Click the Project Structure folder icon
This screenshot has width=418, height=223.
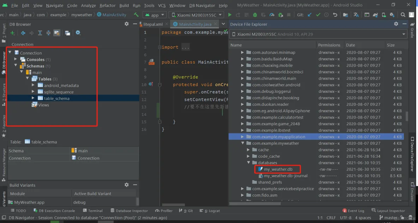pyautogui.click(x=346, y=15)
